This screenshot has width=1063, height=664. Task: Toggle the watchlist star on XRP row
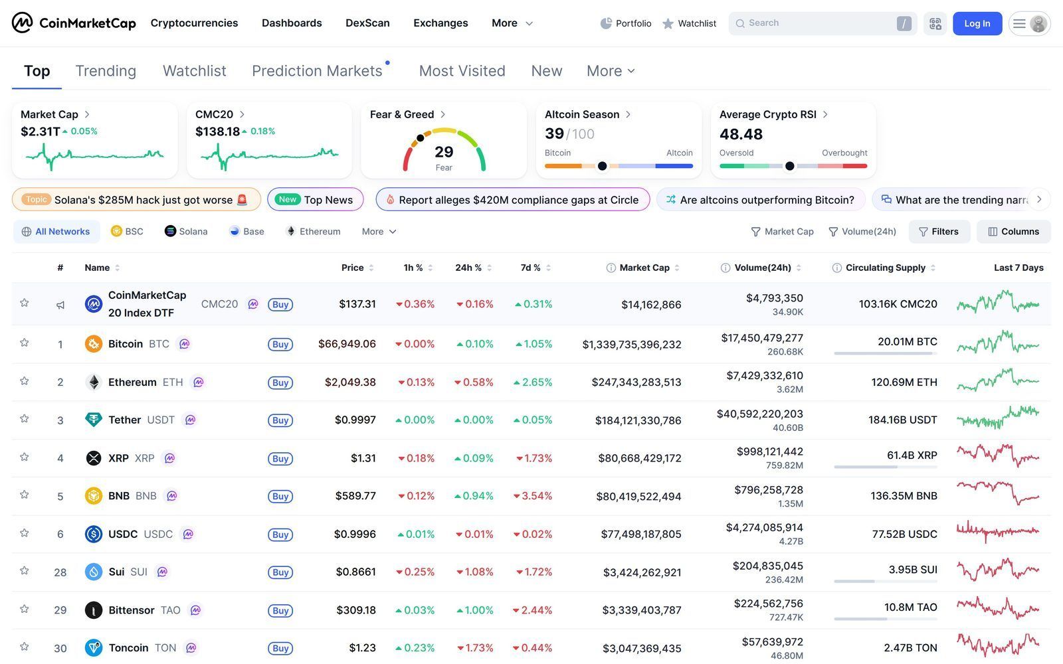[24, 458]
